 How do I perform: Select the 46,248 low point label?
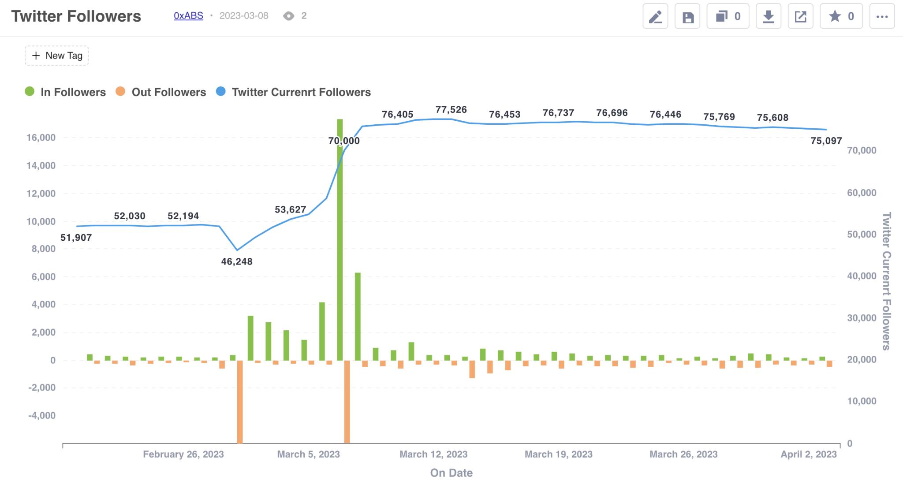(237, 261)
